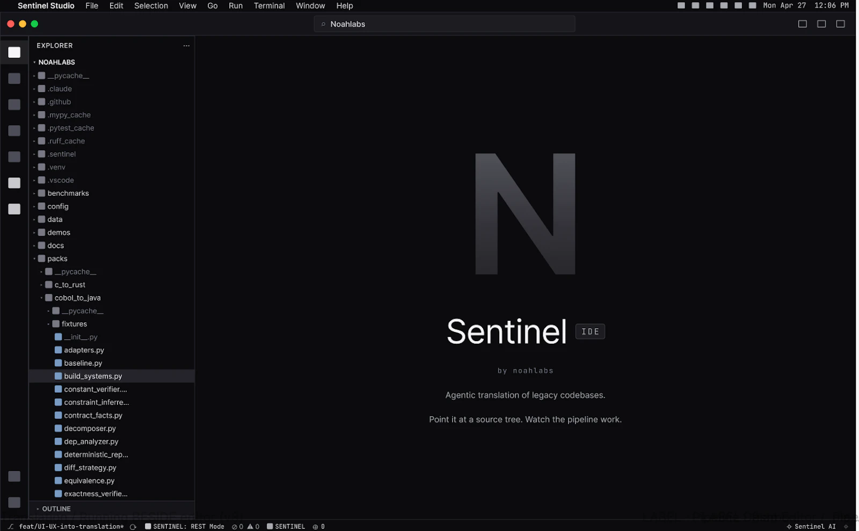The height and width of the screenshot is (531, 859).
Task: Click the folder icon beside .vscode
Action: point(41,180)
